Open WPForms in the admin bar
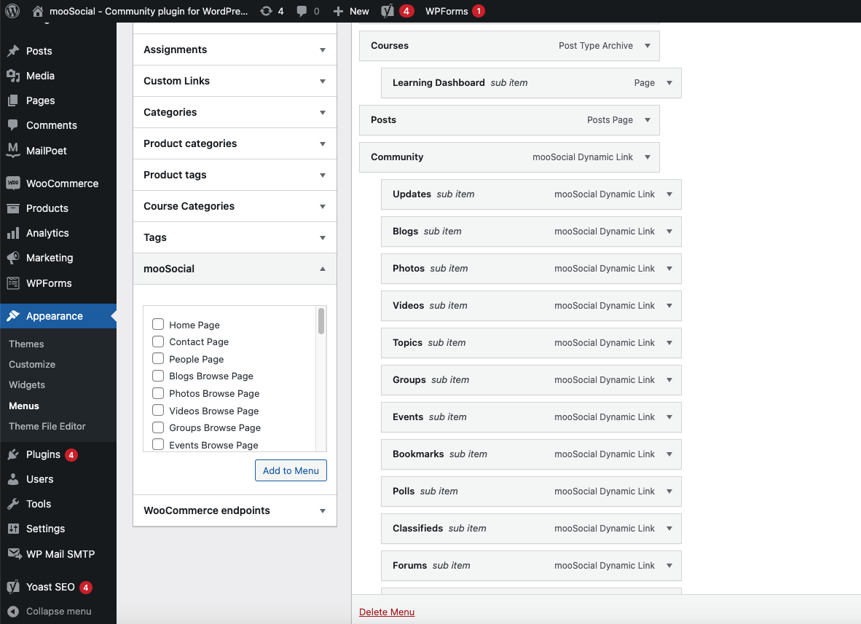Viewport: 861px width, 624px height. click(455, 11)
